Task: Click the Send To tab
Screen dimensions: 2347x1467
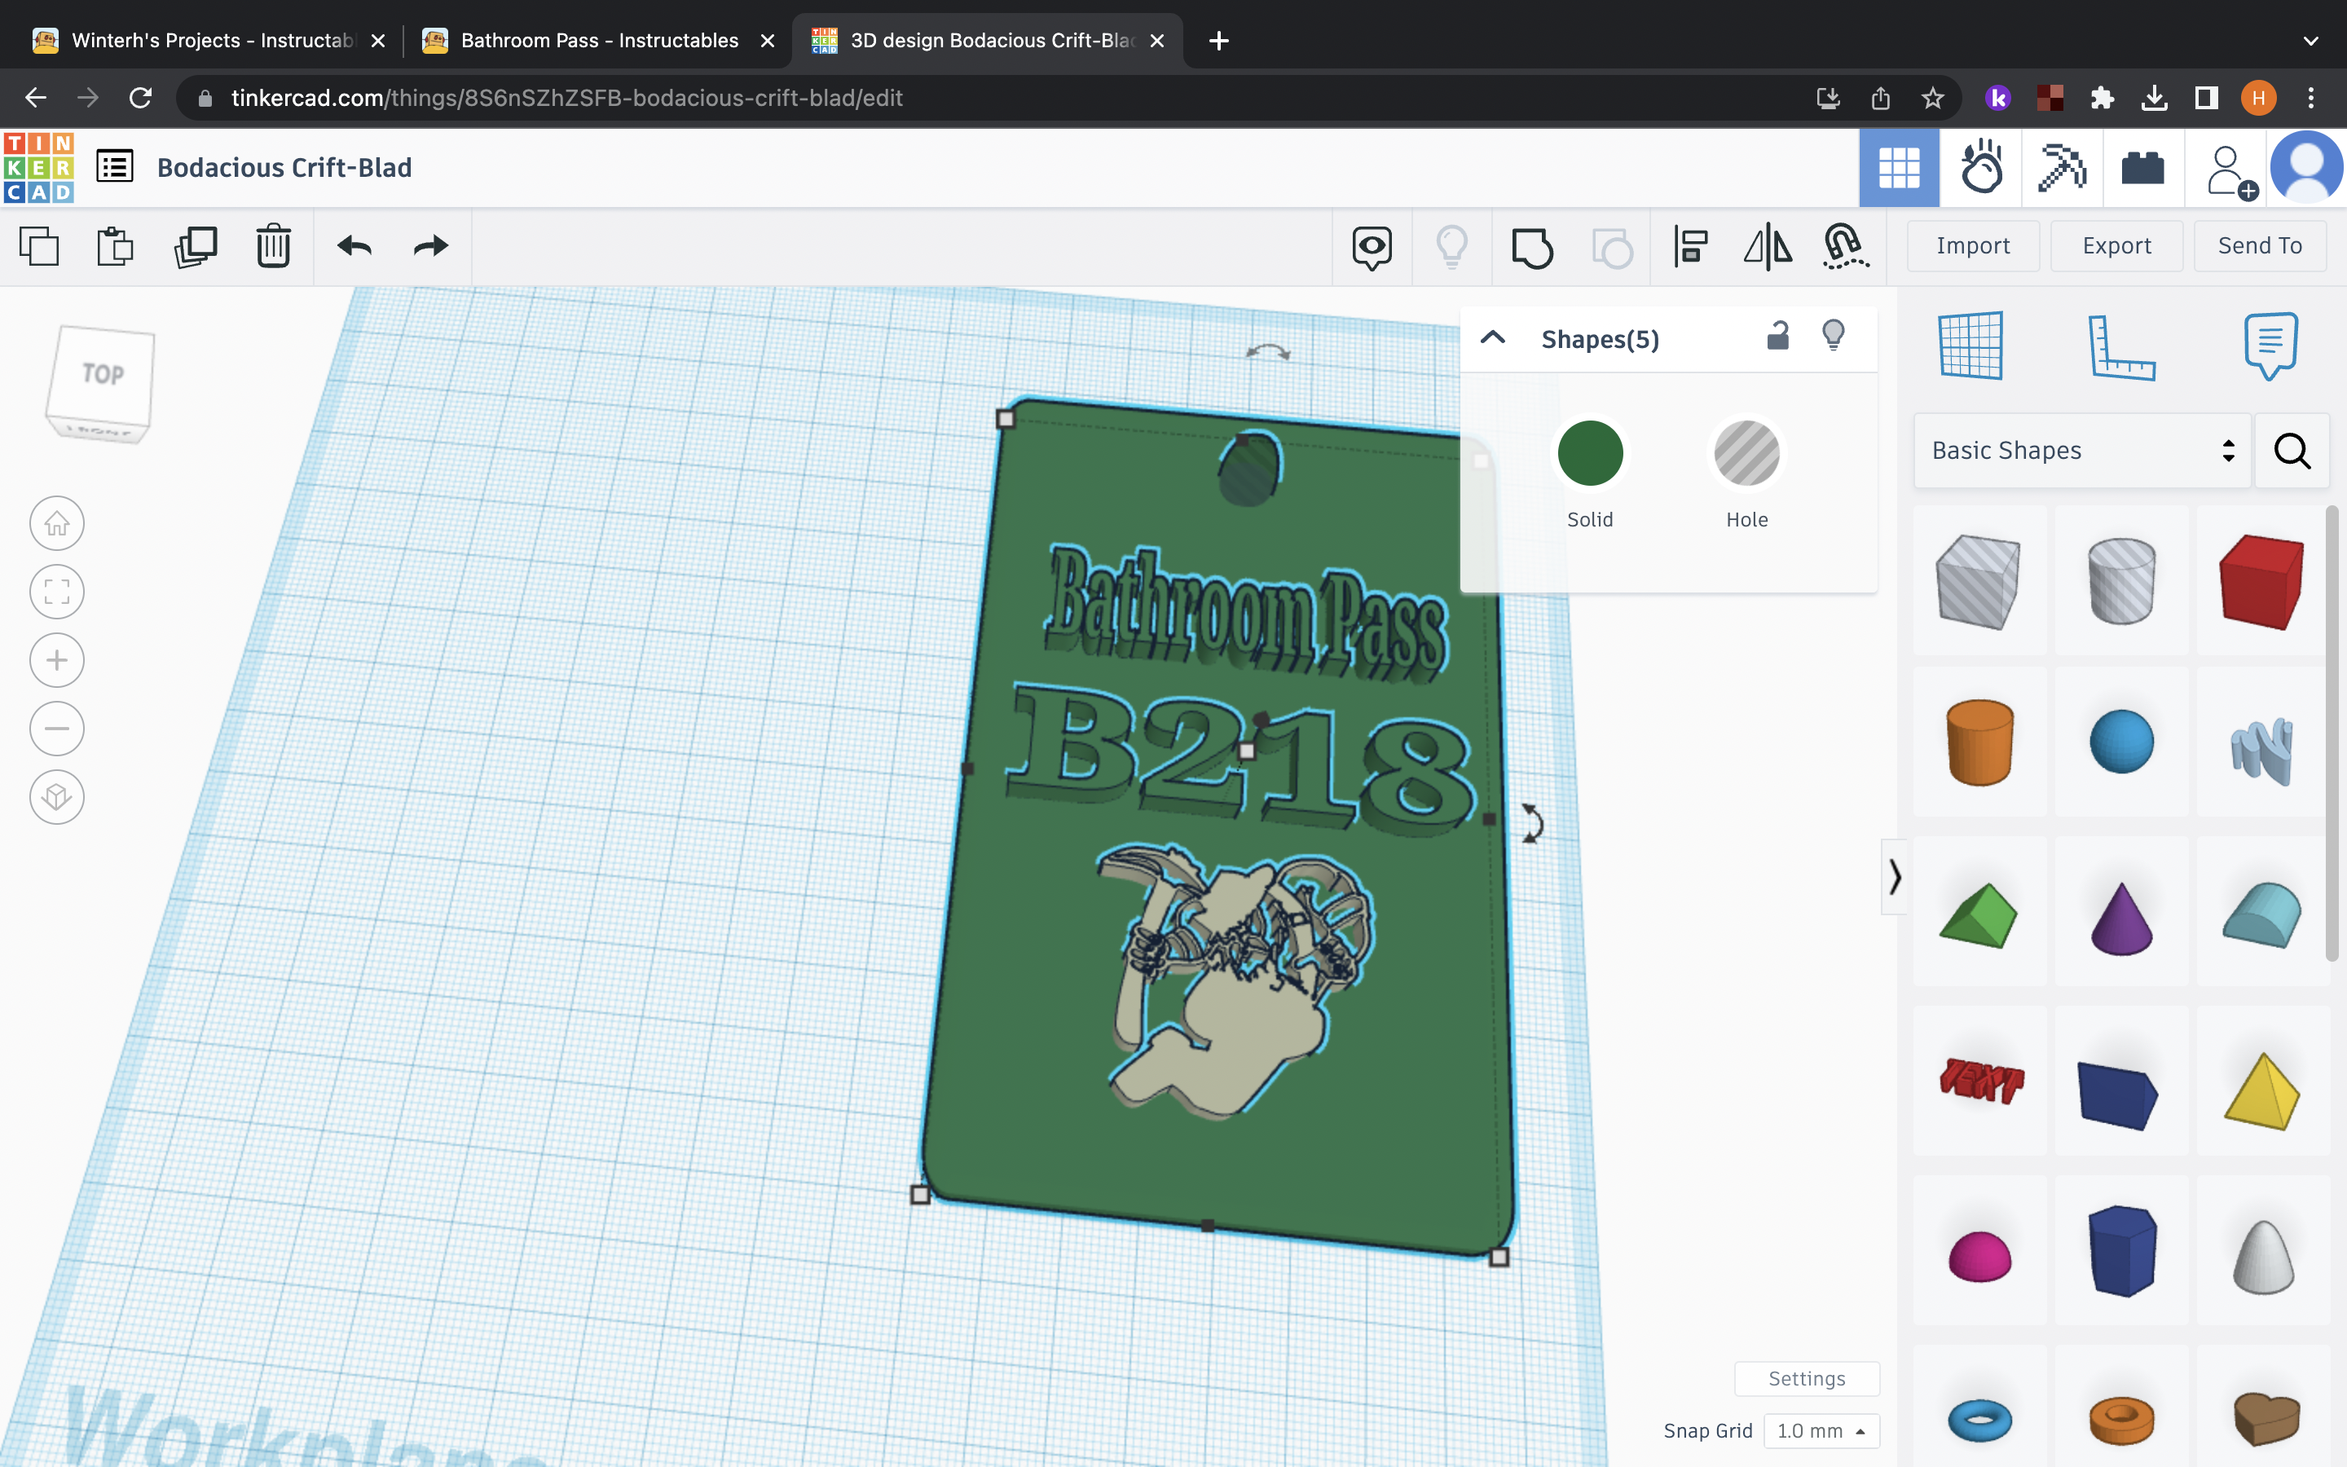Action: click(2261, 245)
